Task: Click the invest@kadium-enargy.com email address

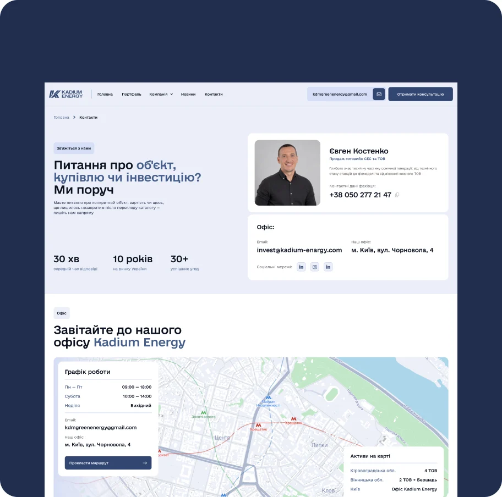Action: click(x=299, y=250)
